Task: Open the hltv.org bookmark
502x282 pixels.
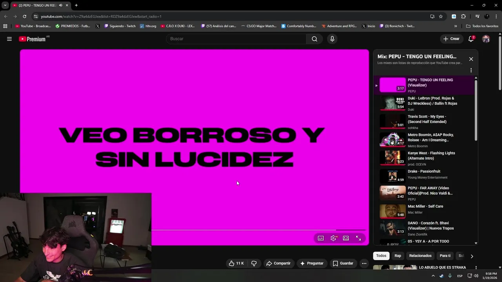Action: [x=148, y=26]
